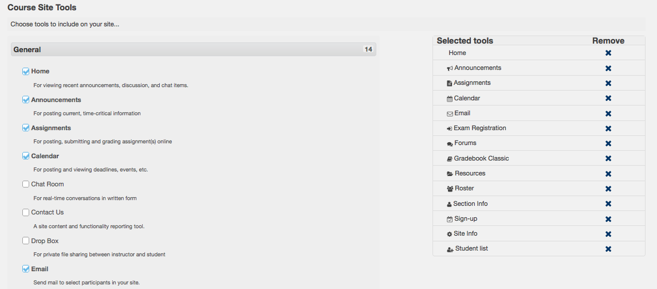Click the Calendar label in General list

click(45, 156)
